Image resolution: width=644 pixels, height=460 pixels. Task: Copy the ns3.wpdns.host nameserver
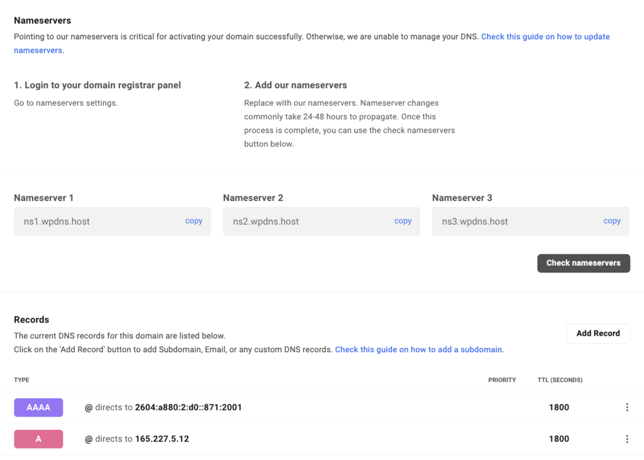coord(611,221)
